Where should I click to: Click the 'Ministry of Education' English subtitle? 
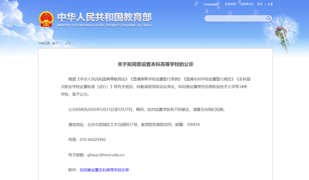tap(105, 25)
